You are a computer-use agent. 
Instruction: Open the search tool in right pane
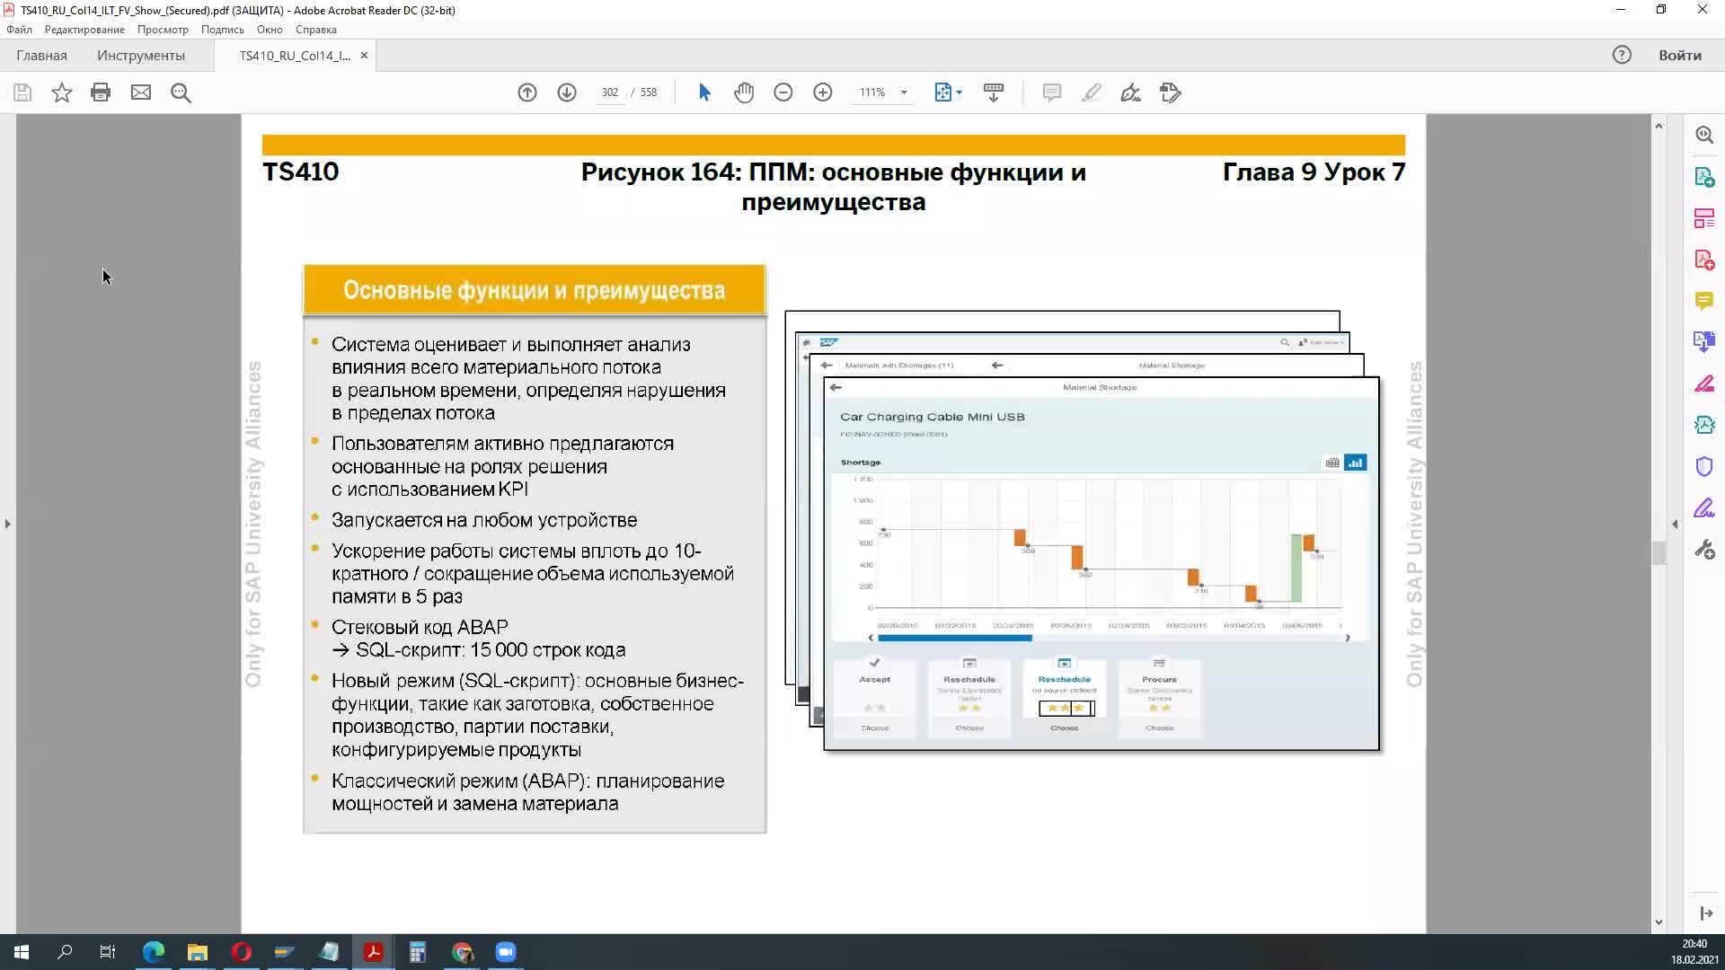tap(1704, 135)
